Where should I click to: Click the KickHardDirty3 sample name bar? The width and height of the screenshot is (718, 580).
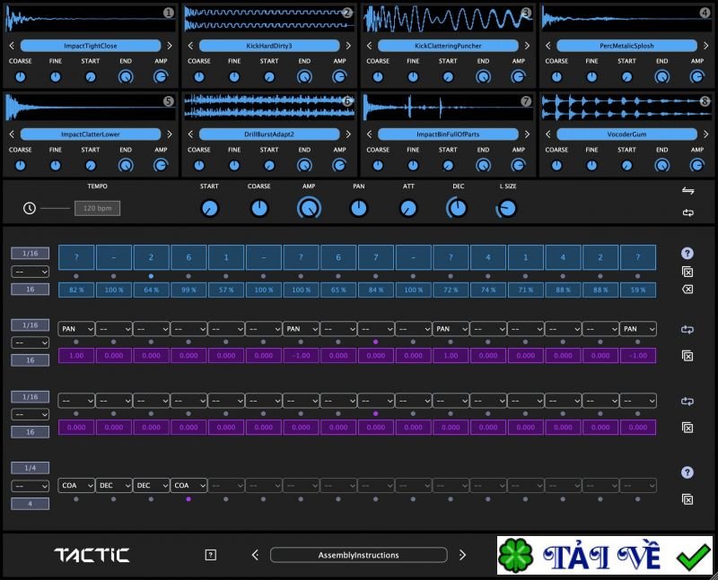[x=269, y=46]
